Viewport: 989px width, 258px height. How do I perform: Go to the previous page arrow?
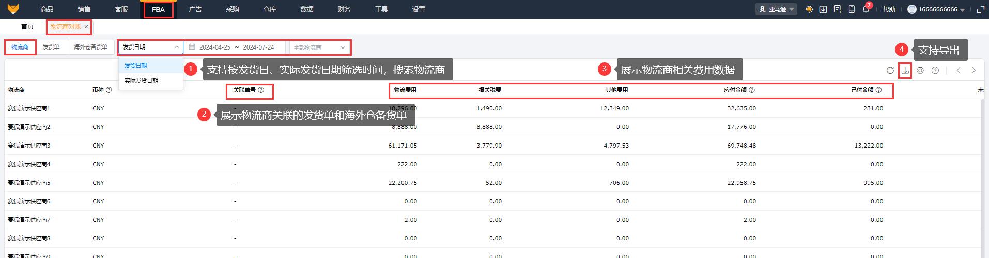pos(959,71)
